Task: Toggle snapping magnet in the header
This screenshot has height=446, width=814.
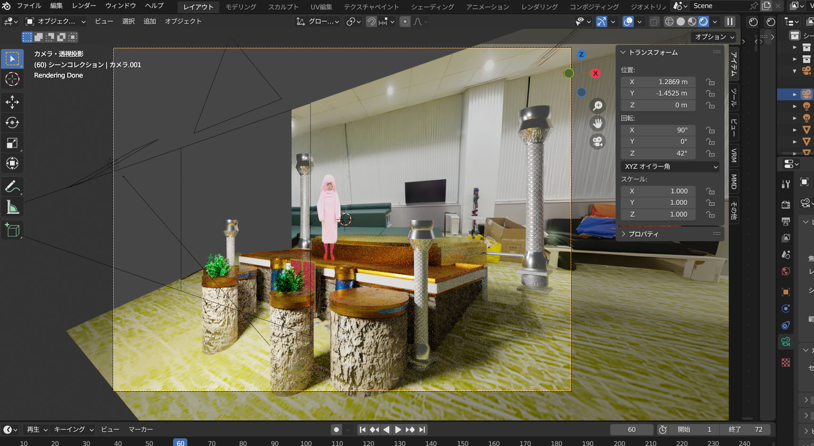Action: point(372,22)
